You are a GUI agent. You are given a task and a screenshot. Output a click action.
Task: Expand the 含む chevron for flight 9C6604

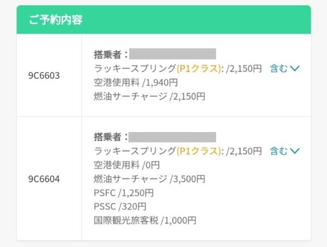[295, 151]
